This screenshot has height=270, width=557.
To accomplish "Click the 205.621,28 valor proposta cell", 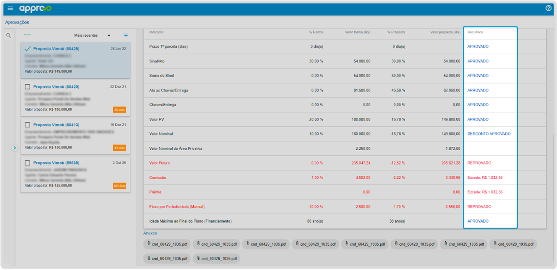I will click(451, 163).
